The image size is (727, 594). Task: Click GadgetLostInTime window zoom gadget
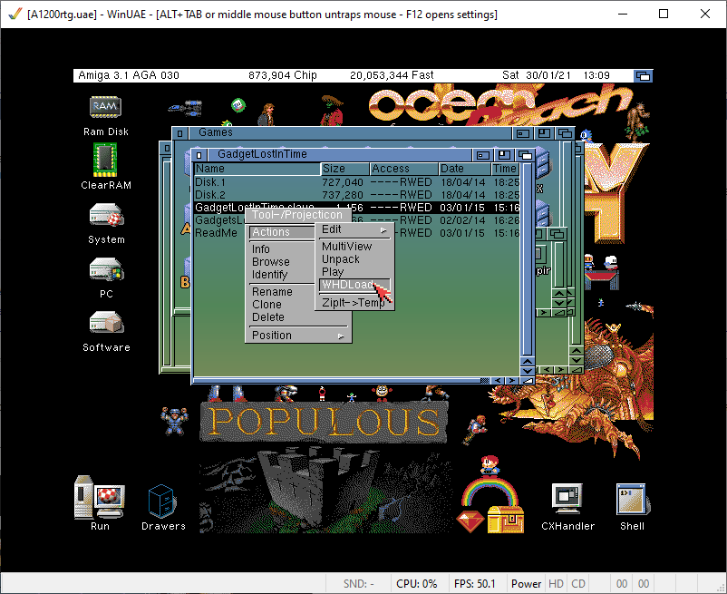pyautogui.click(x=504, y=155)
